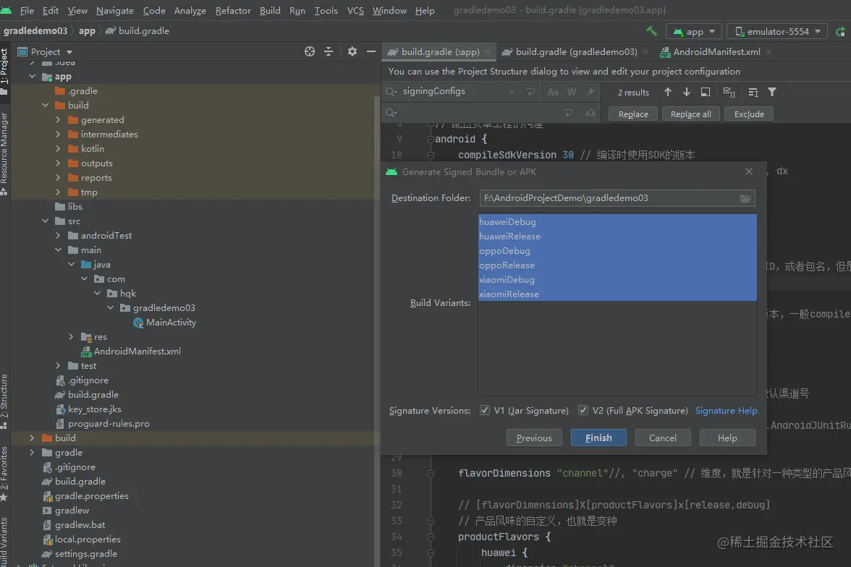This screenshot has width=851, height=567.
Task: Browse destination folder icon
Action: click(745, 199)
